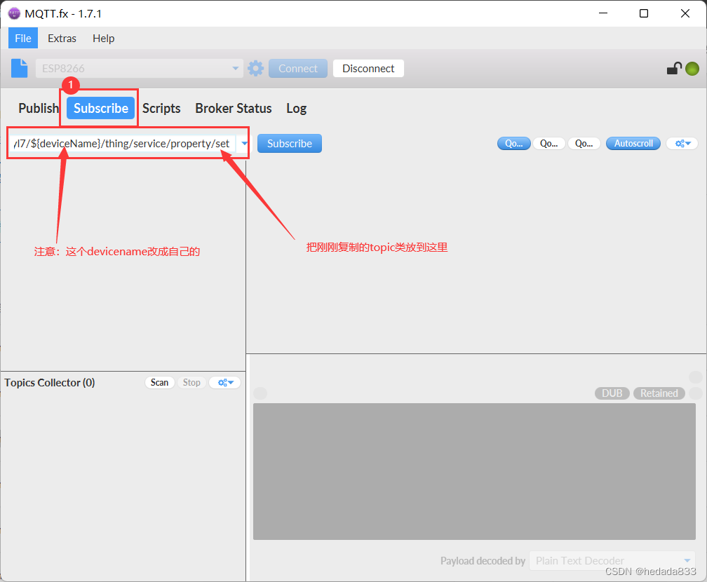Click the unlocked padlock security icon
This screenshot has height=582, width=707.
click(x=674, y=69)
